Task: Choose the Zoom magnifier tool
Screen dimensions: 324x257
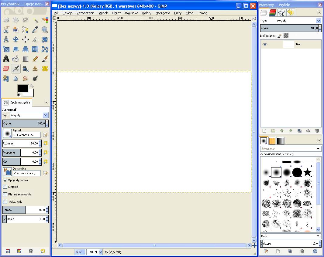Action: tap(45, 30)
